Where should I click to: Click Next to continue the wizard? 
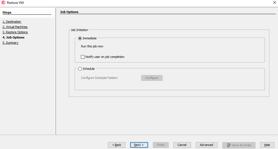(x=139, y=145)
